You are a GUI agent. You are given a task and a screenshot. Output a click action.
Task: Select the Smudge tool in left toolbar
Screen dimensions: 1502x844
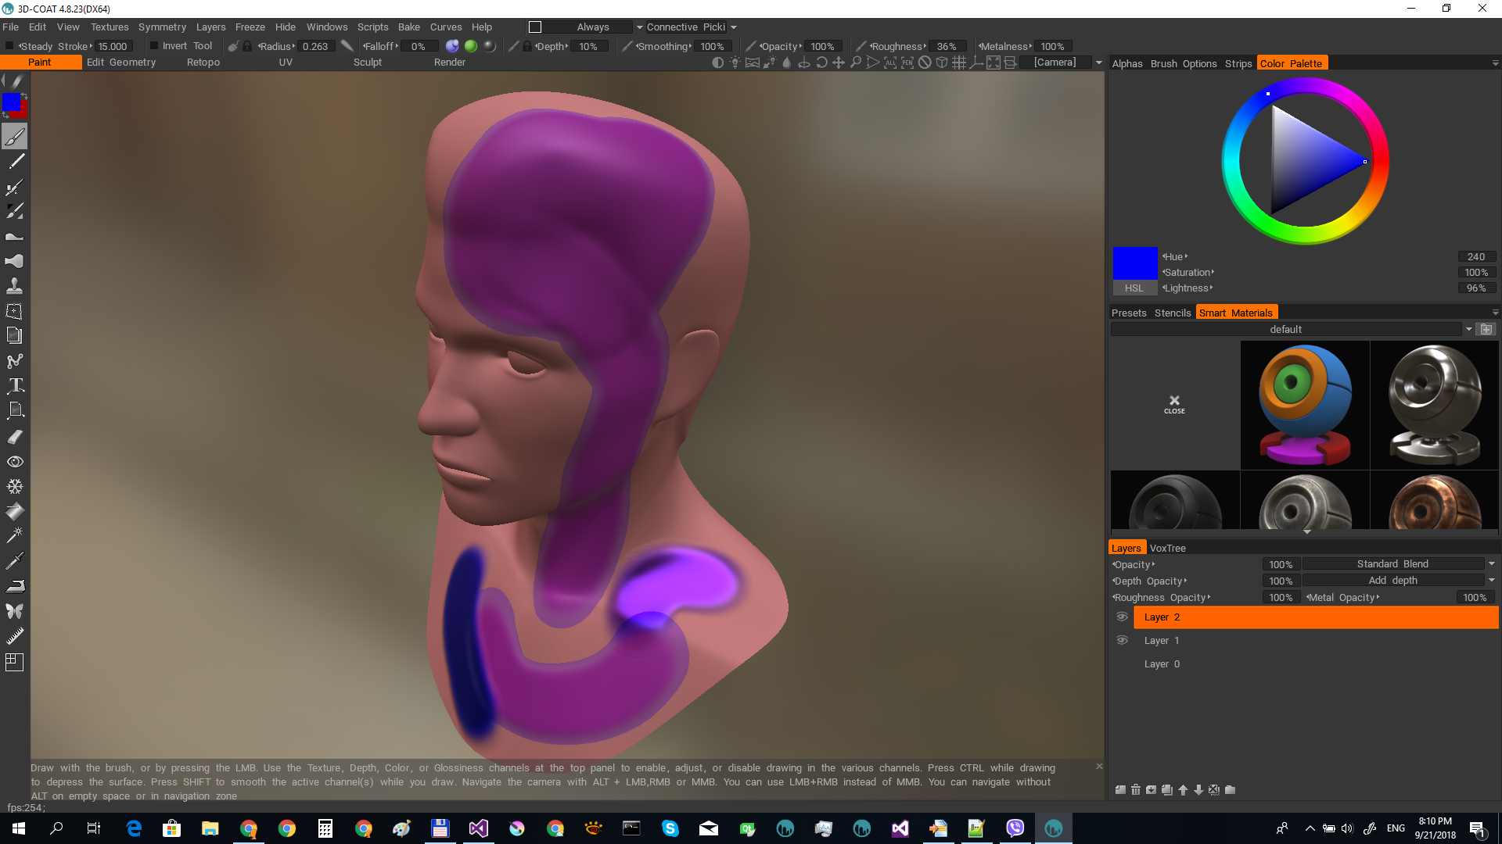[x=15, y=260]
